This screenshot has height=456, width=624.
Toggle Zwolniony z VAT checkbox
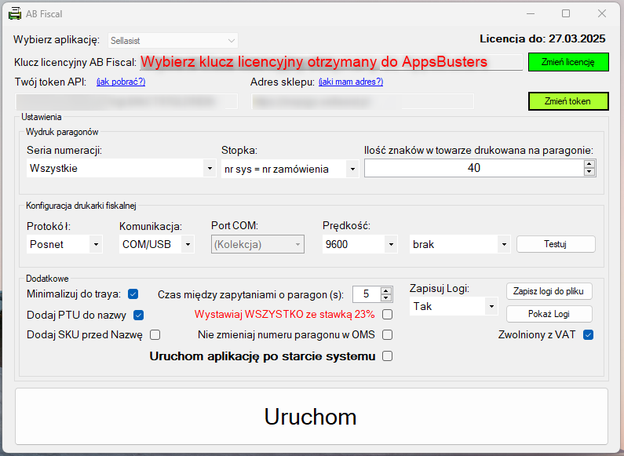[x=588, y=335]
